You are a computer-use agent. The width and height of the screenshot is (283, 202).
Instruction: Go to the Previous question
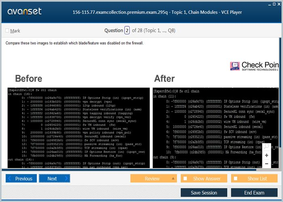[x=21, y=179]
